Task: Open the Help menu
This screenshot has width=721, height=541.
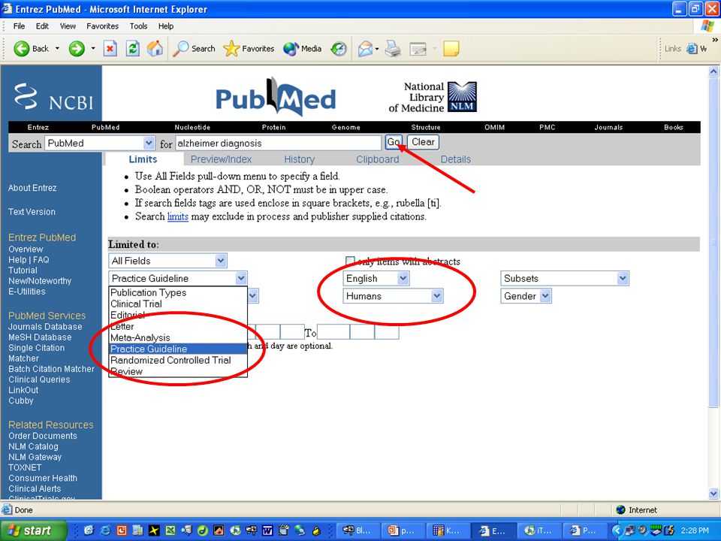Action: coord(166,26)
